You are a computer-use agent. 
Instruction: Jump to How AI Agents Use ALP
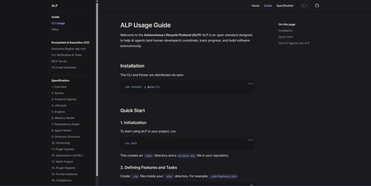pos(294,43)
